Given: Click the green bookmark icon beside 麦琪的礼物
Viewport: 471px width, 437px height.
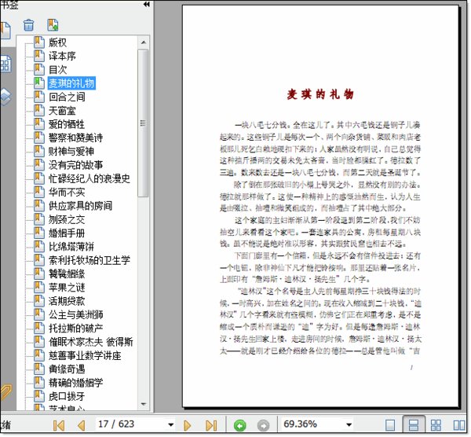Looking at the screenshot, I should 39,83.
